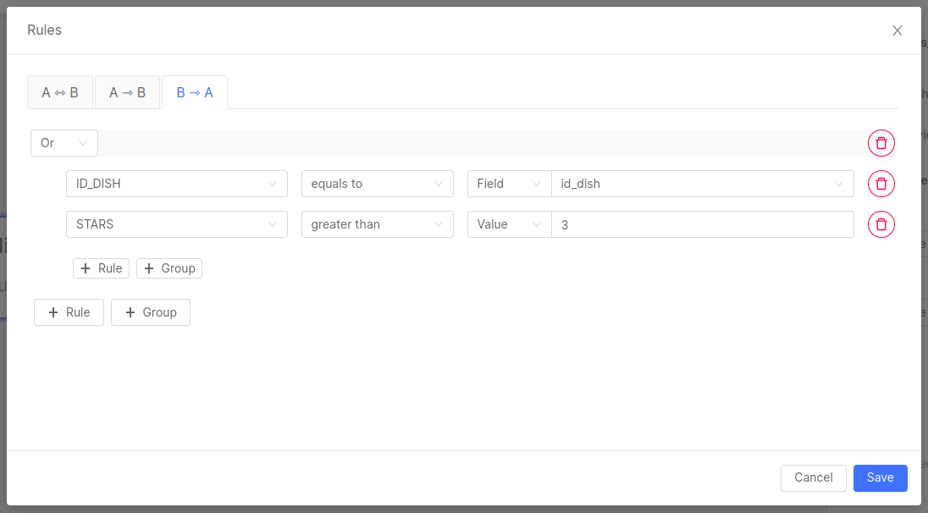Save the rules configuration

tap(880, 477)
